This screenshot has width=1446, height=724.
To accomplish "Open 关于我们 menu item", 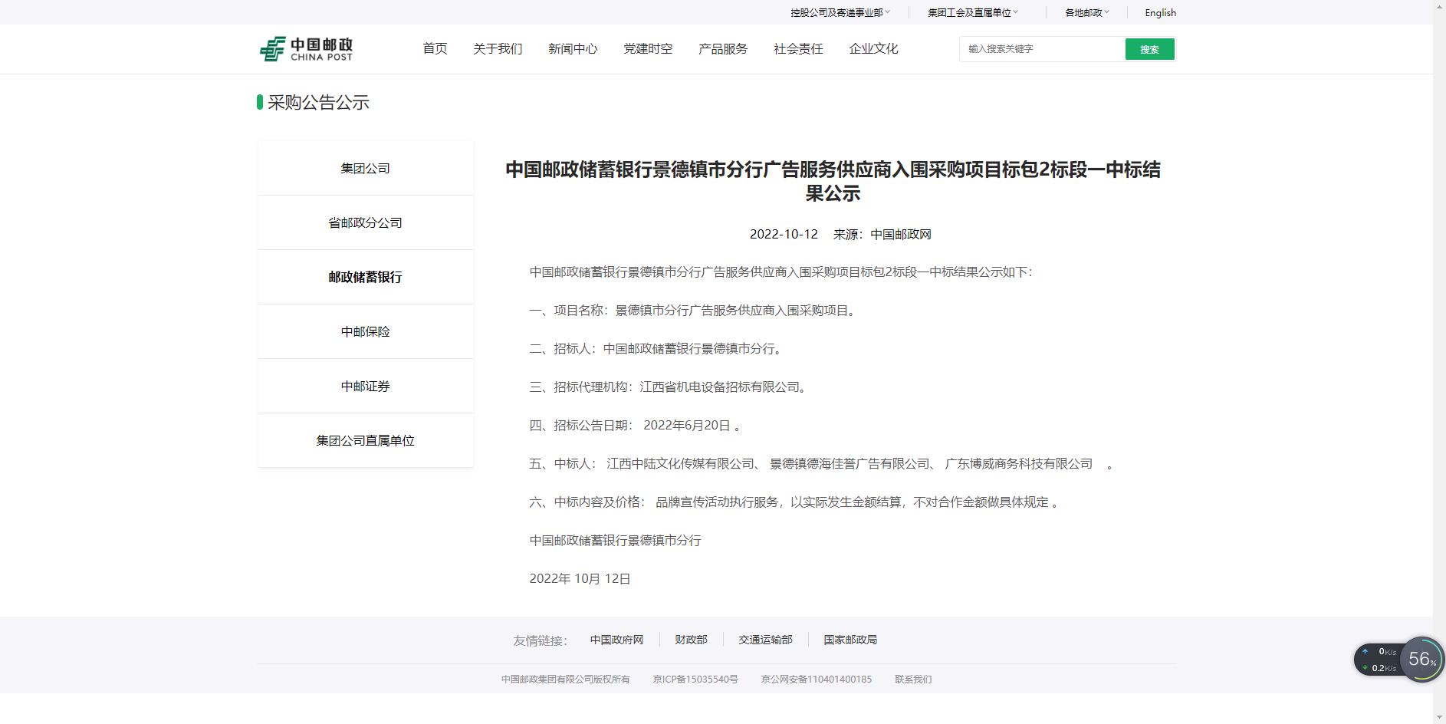I will [x=498, y=49].
